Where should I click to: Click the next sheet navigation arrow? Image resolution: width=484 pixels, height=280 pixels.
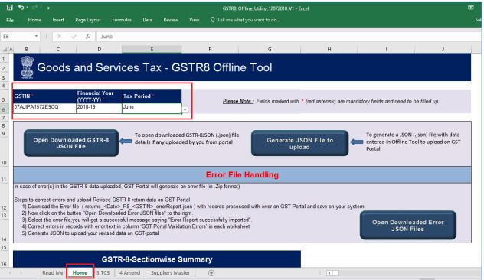coord(21,273)
